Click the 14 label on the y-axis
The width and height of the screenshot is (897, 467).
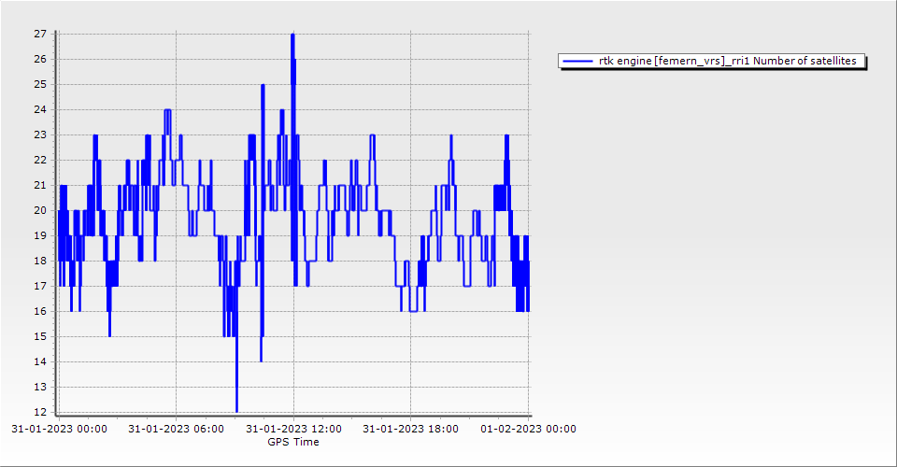pos(40,361)
